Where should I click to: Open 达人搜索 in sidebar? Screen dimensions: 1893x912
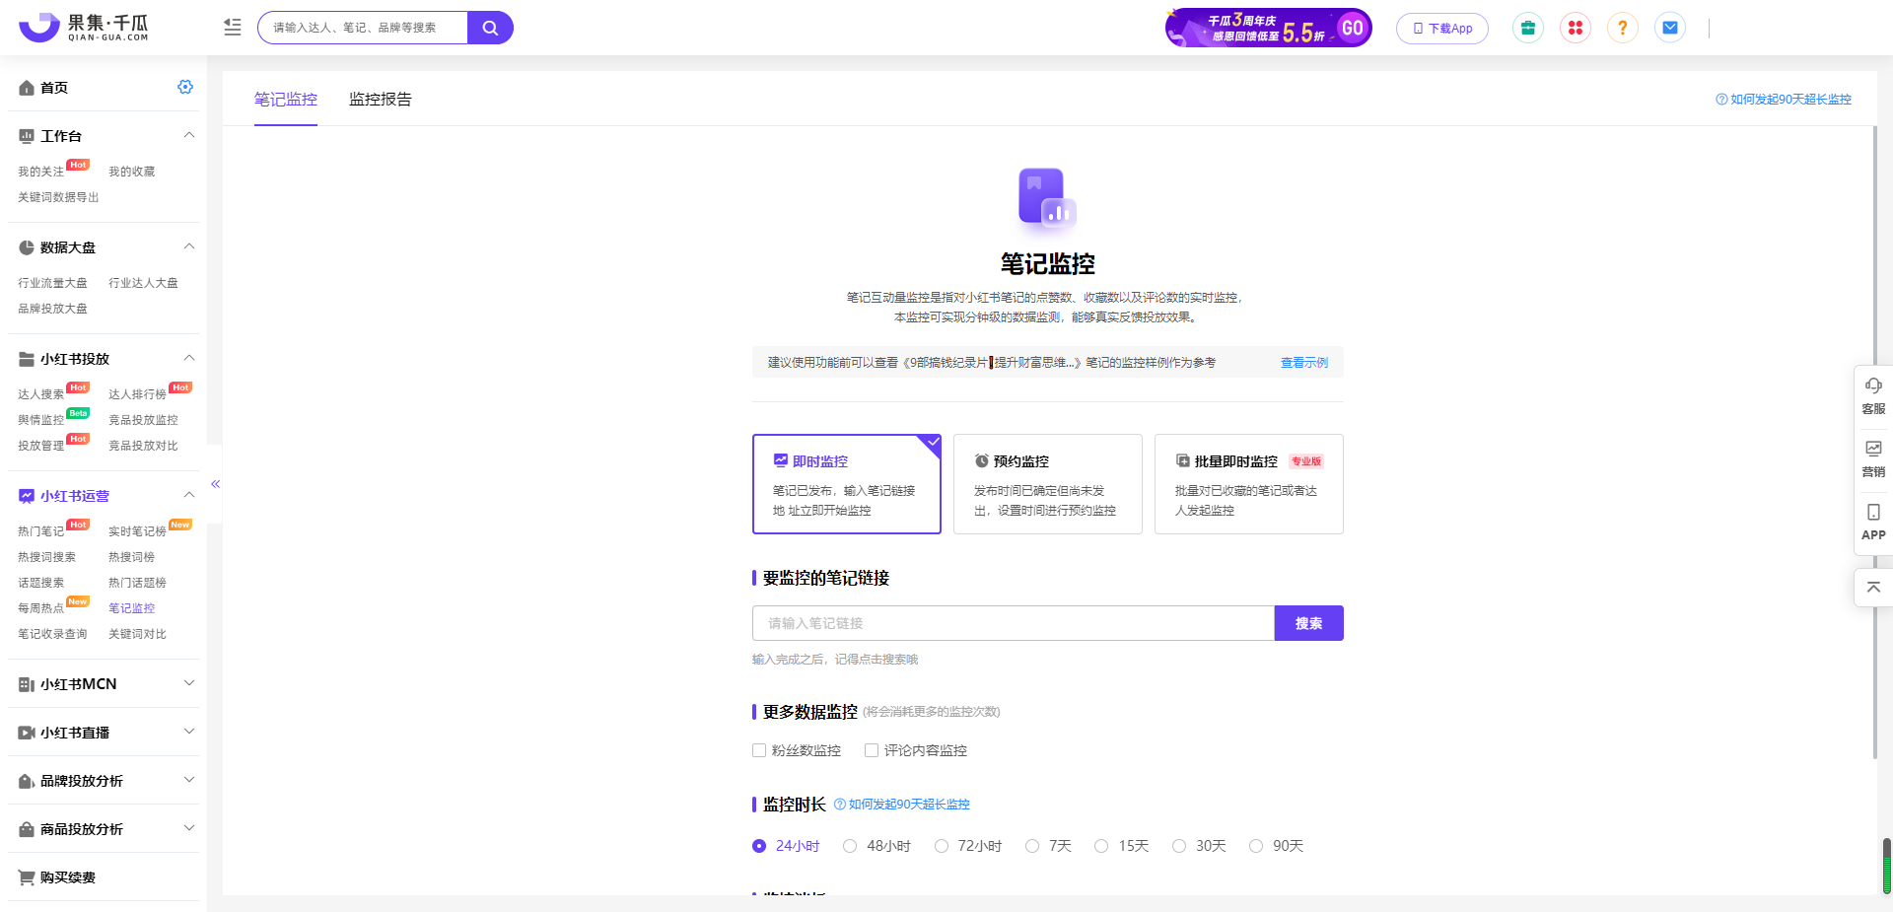(x=41, y=394)
